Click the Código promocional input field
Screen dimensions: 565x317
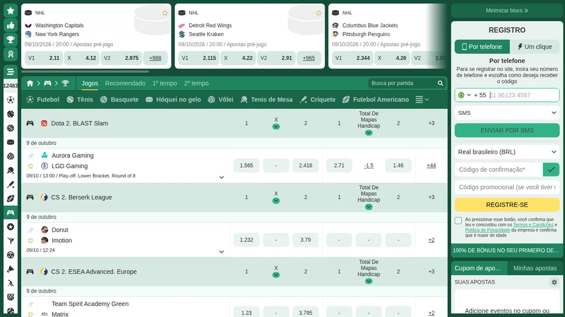click(x=507, y=187)
